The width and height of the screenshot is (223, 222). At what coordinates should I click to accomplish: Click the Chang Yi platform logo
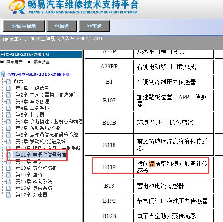(x=17, y=7)
